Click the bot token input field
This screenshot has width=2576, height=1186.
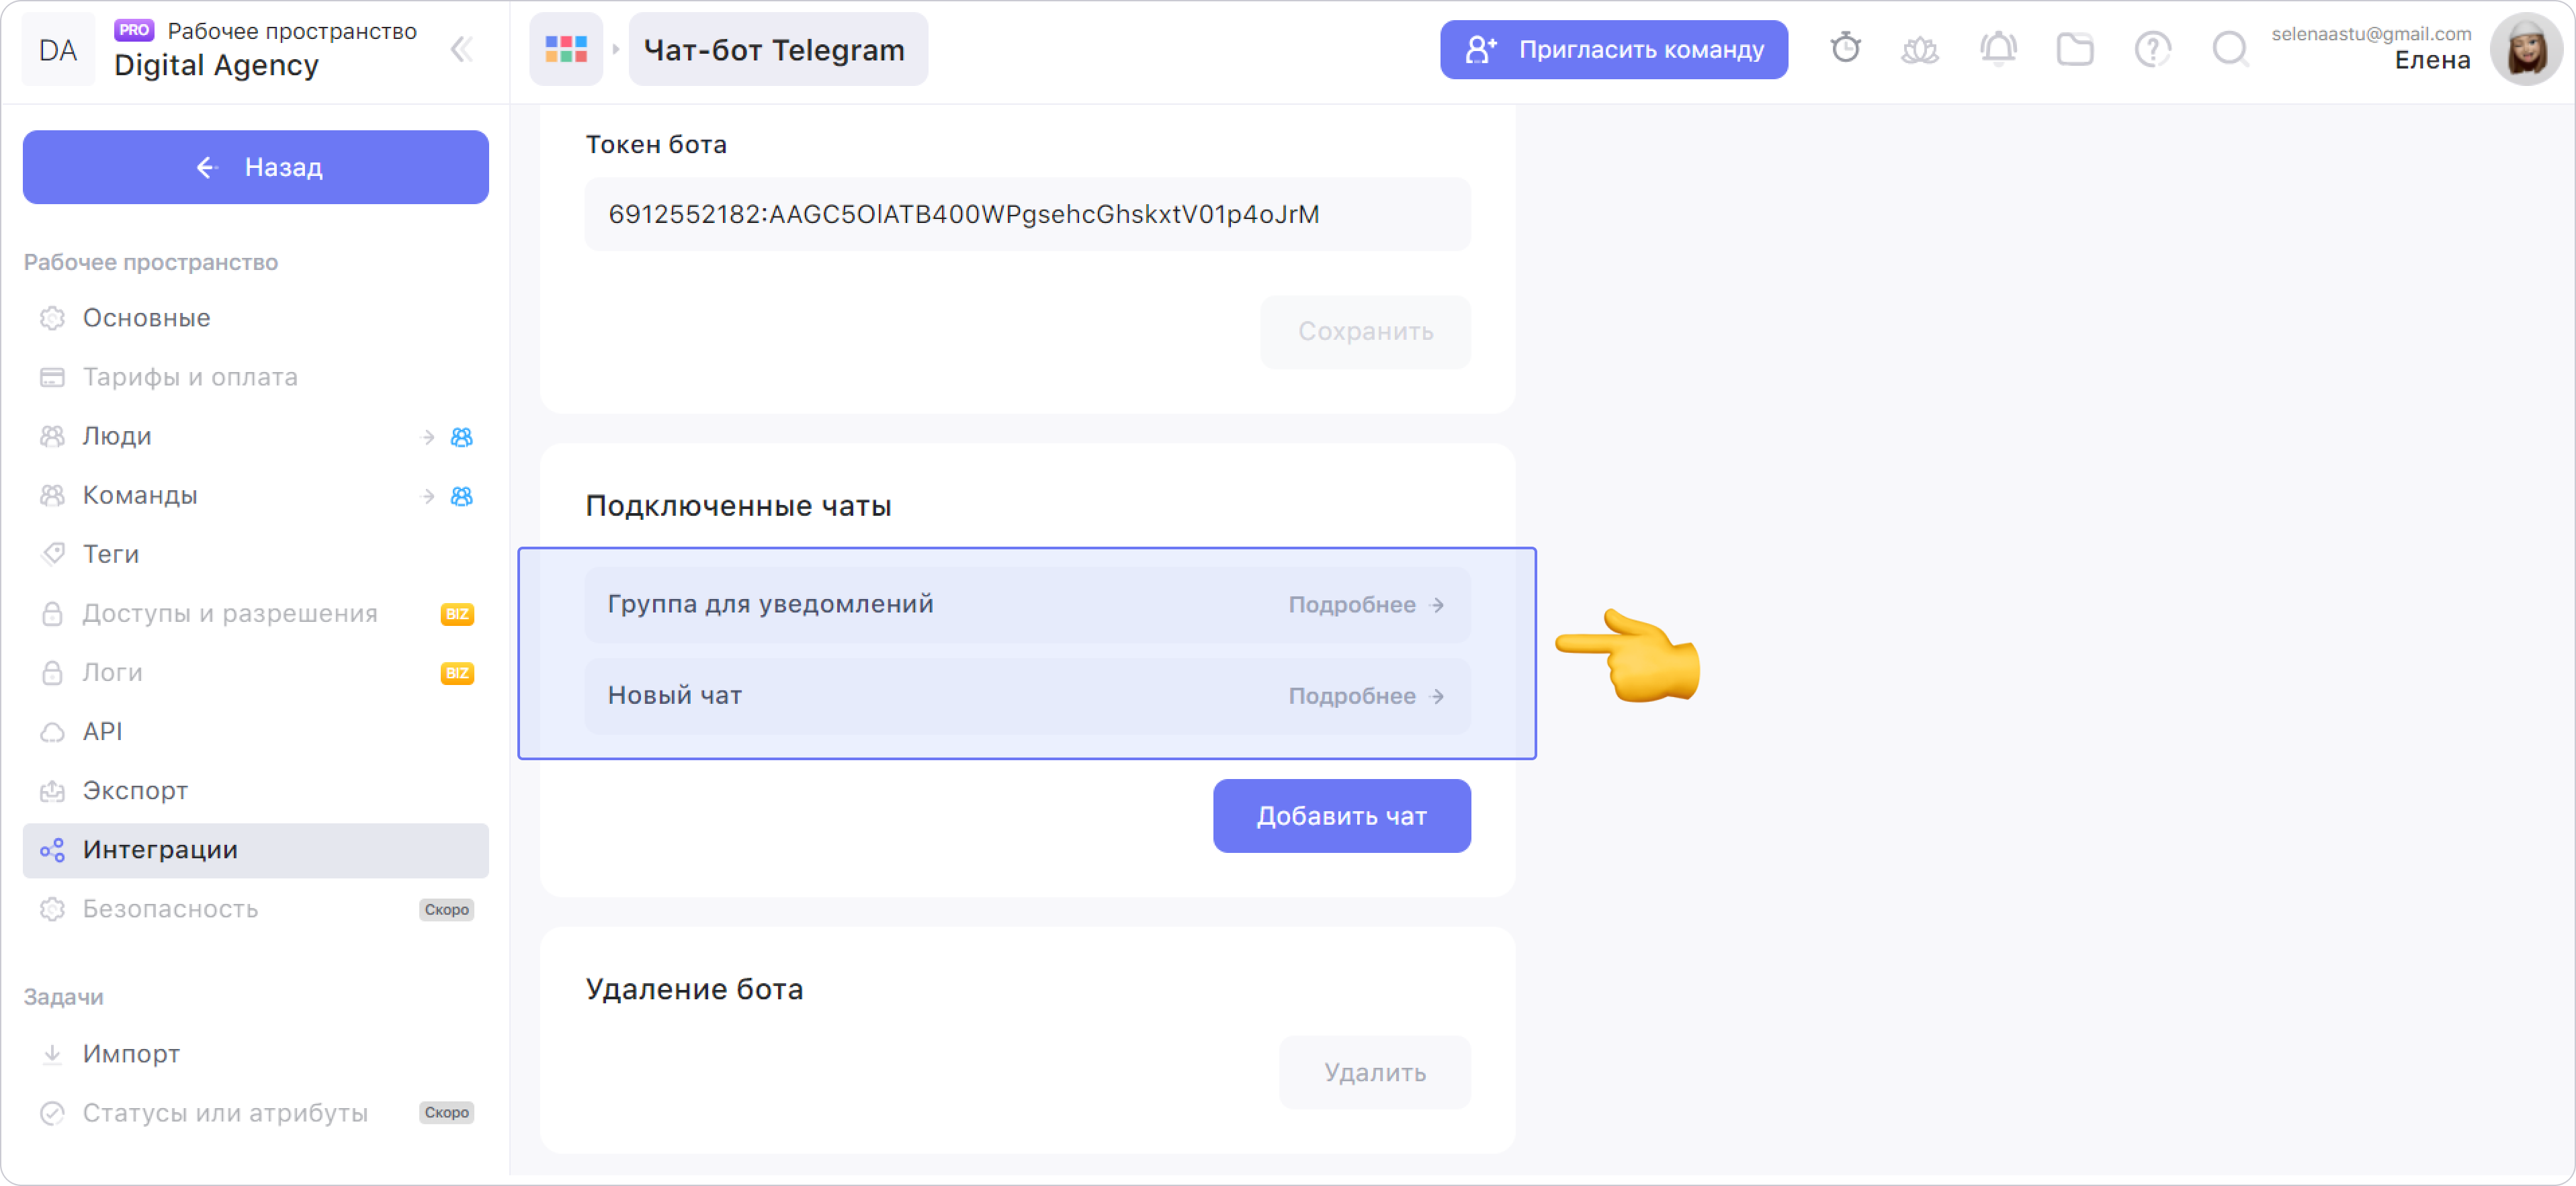(x=1027, y=214)
